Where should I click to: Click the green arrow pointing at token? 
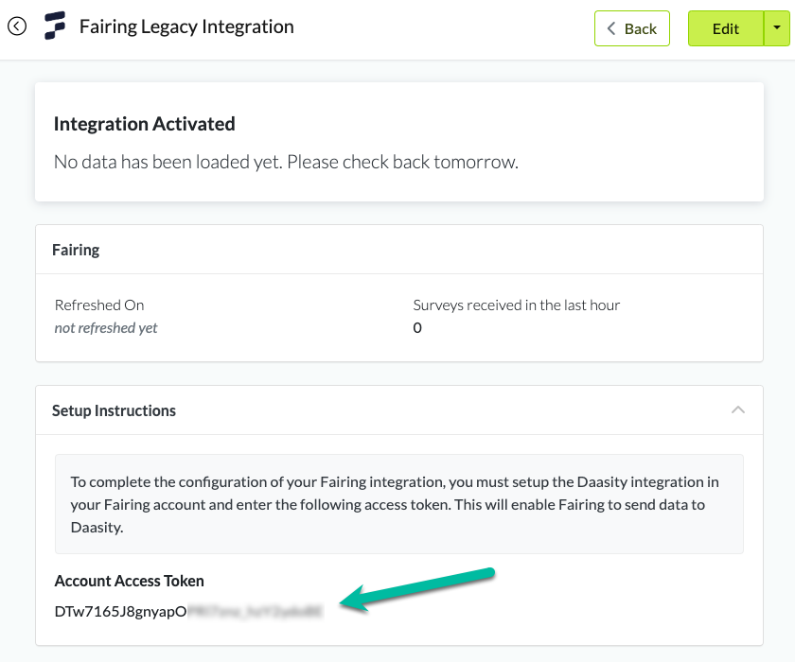coord(416,589)
